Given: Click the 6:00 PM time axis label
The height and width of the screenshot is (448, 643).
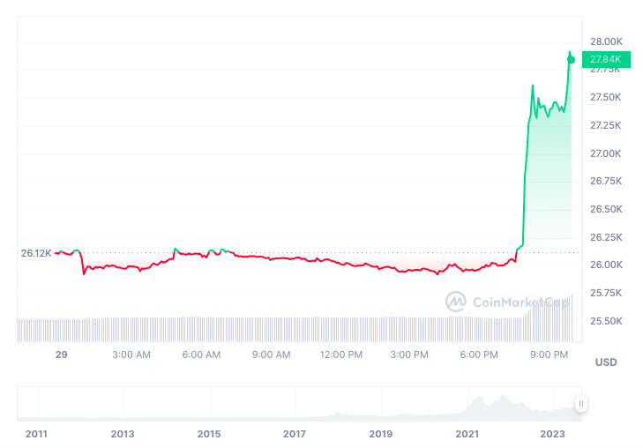Looking at the screenshot, I should (x=480, y=355).
